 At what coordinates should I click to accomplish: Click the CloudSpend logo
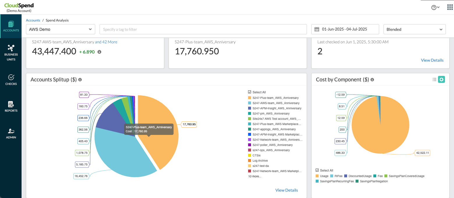pos(19,6)
